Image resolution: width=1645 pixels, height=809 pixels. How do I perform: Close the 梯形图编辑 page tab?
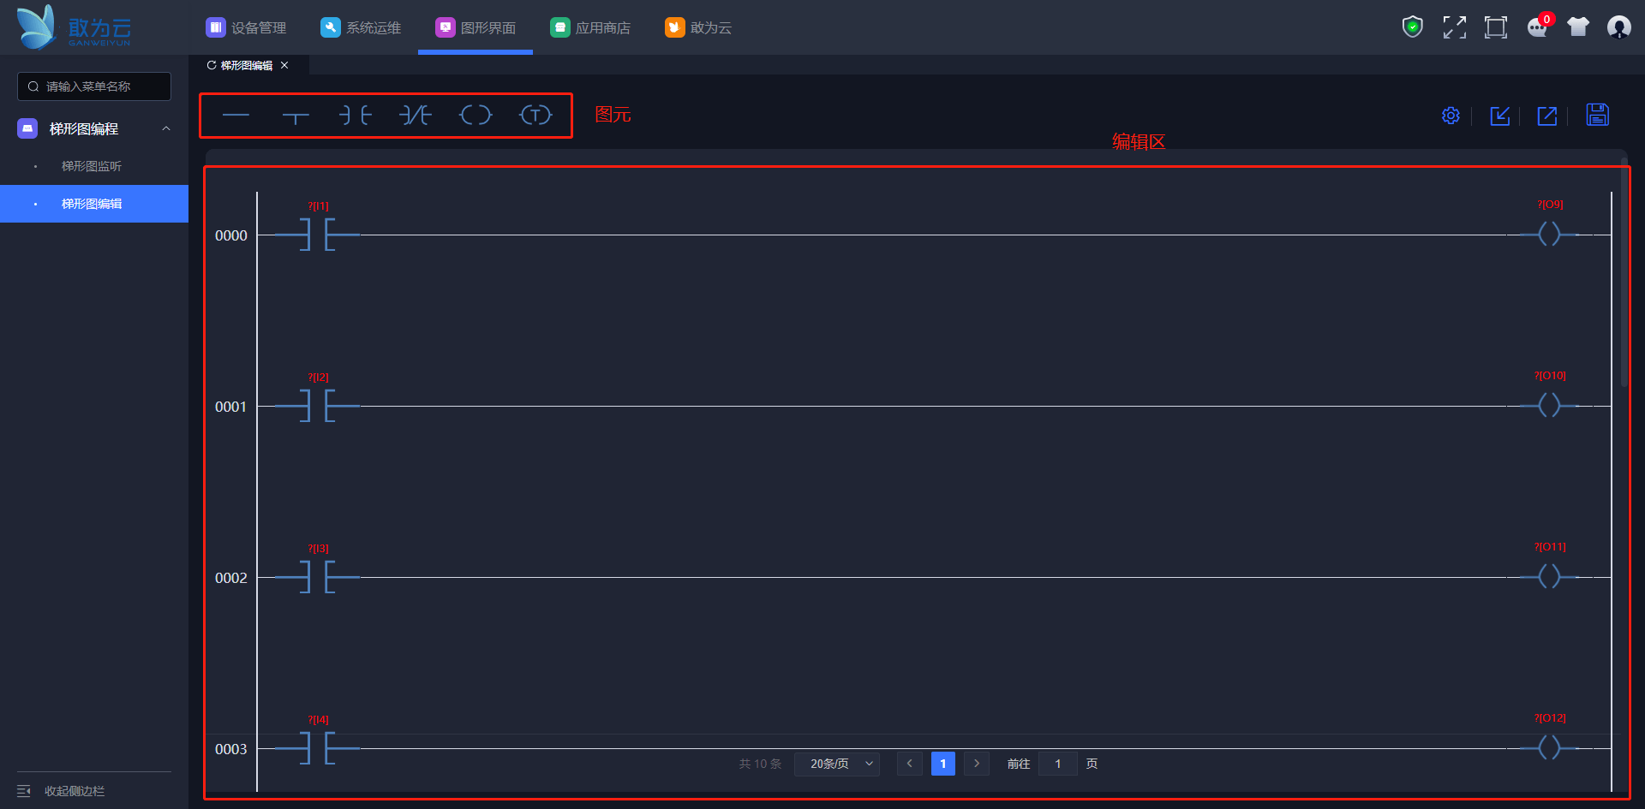284,65
